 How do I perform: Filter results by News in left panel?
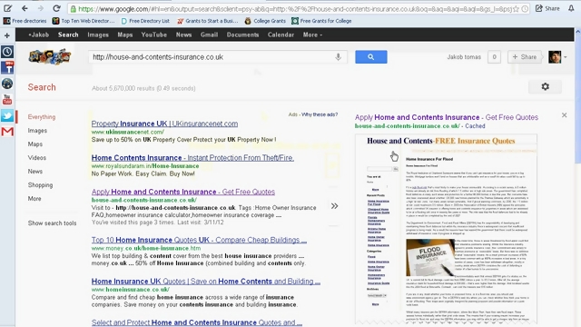point(35,172)
